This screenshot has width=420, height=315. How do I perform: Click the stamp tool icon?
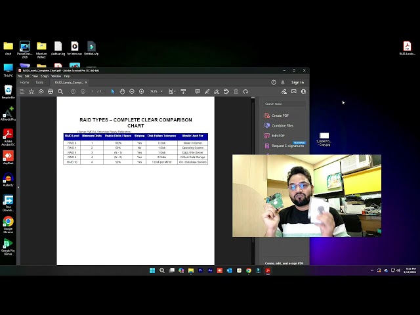pos(226,92)
